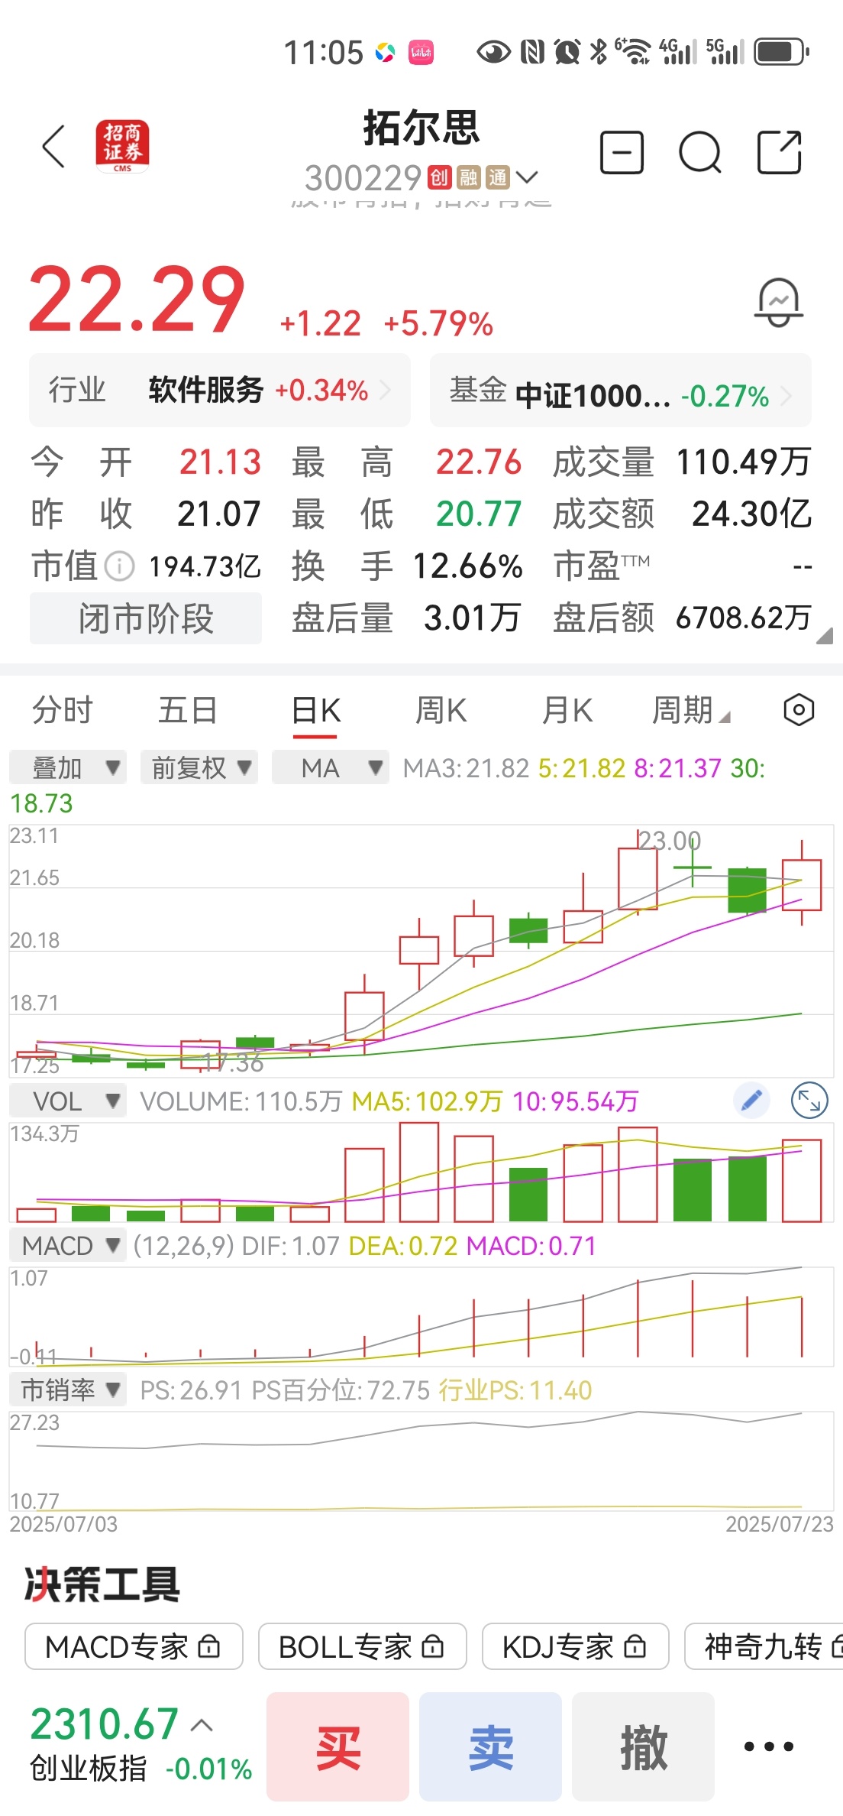The width and height of the screenshot is (843, 1816).
Task: Tap the battery icon in status bar
Action: (781, 52)
